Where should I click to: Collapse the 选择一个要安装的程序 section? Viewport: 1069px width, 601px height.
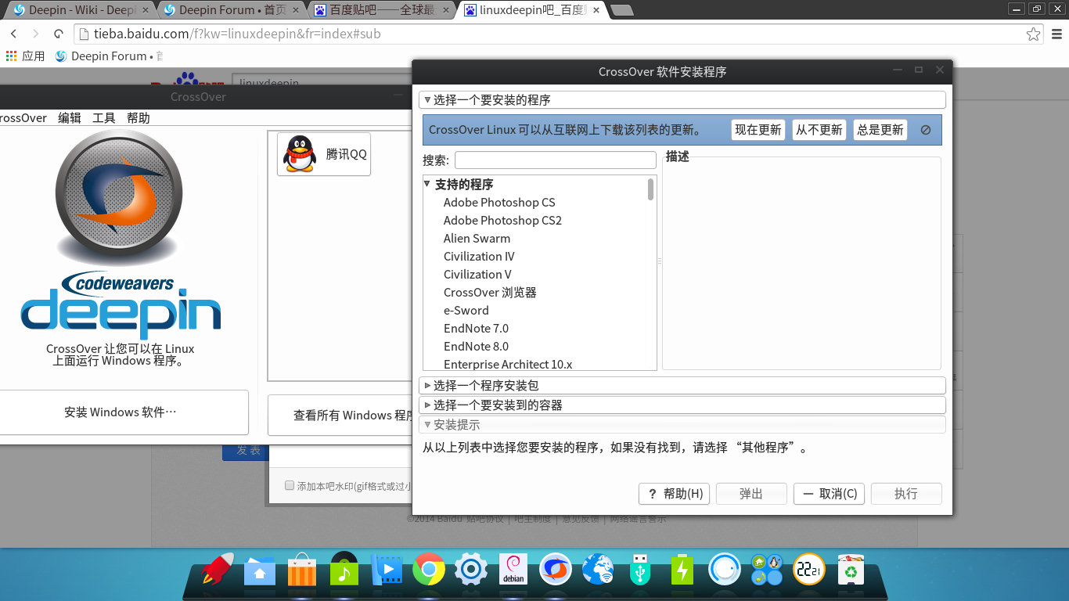pyautogui.click(x=427, y=100)
